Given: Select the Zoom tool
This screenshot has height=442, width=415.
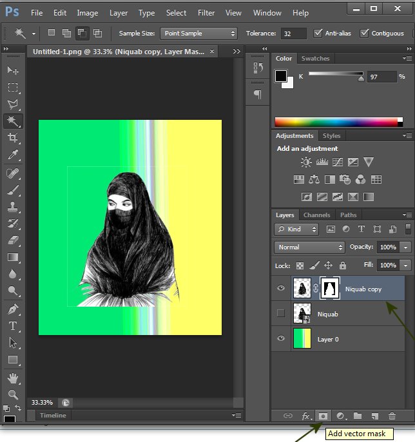Looking at the screenshot, I should [13, 394].
